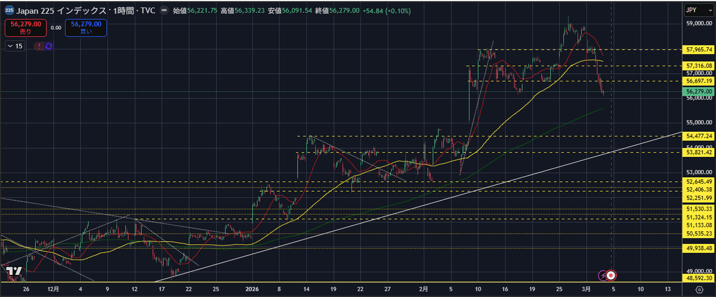Click the purple lightning event marker icon
716x297 pixels.
(603, 276)
